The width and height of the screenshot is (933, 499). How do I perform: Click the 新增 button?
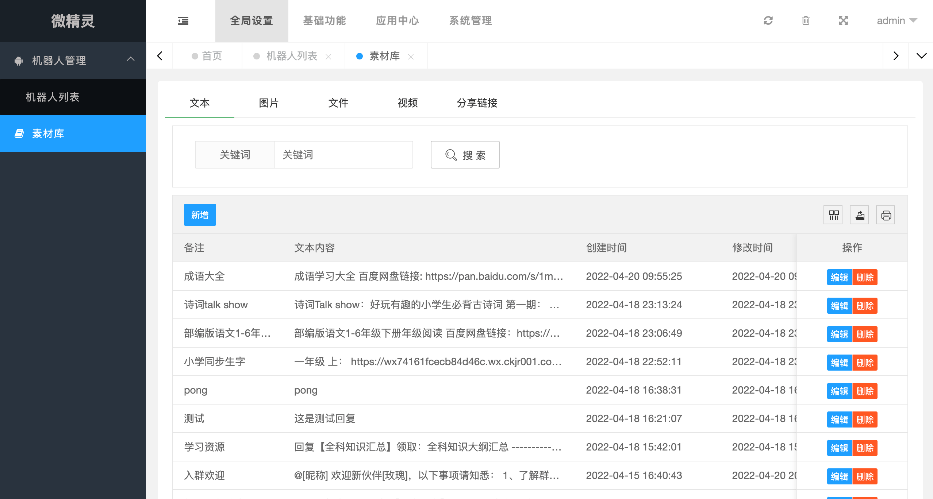(x=200, y=215)
